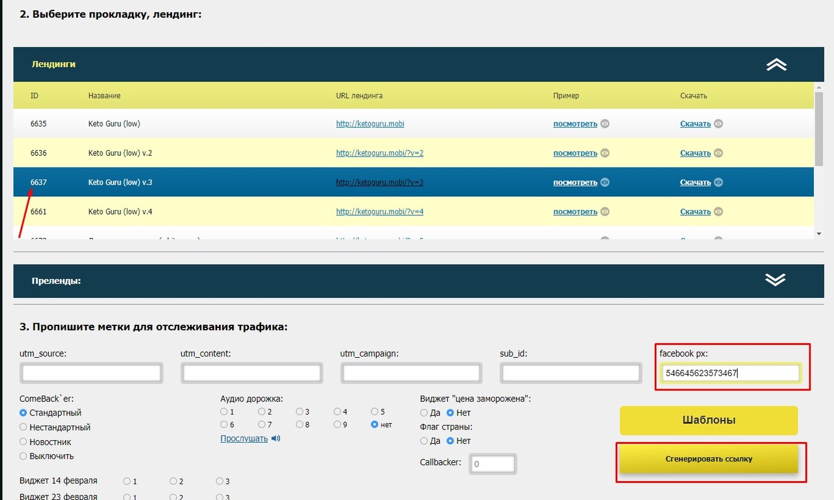
Task: Choose audio track 2 radio button
Action: (x=261, y=412)
